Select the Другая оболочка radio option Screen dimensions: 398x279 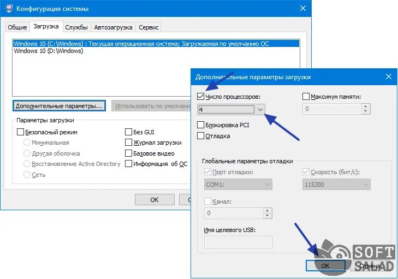pos(27,153)
